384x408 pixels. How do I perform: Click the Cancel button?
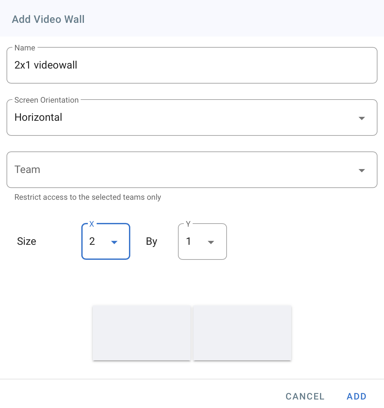(305, 396)
